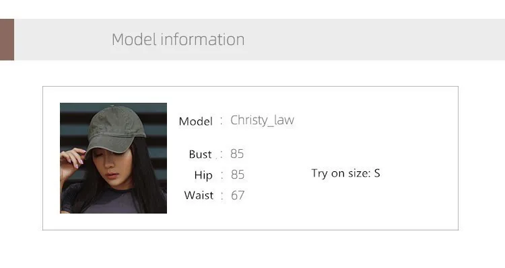Click the model photo thumbnail
Viewport: 505px width, 268px height.
pos(113,158)
